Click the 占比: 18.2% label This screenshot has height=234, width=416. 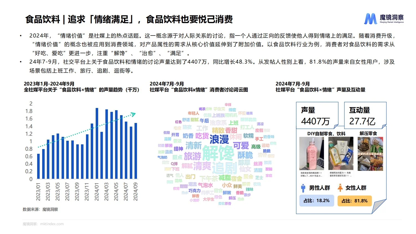(x=317, y=200)
